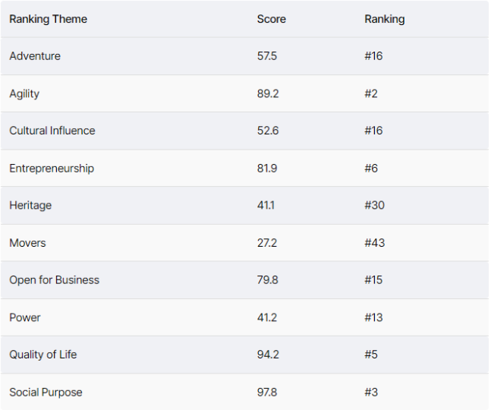Select the Entrepreneurship theme cell
Image resolution: width=491 pixels, height=410 pixels.
pos(52,169)
